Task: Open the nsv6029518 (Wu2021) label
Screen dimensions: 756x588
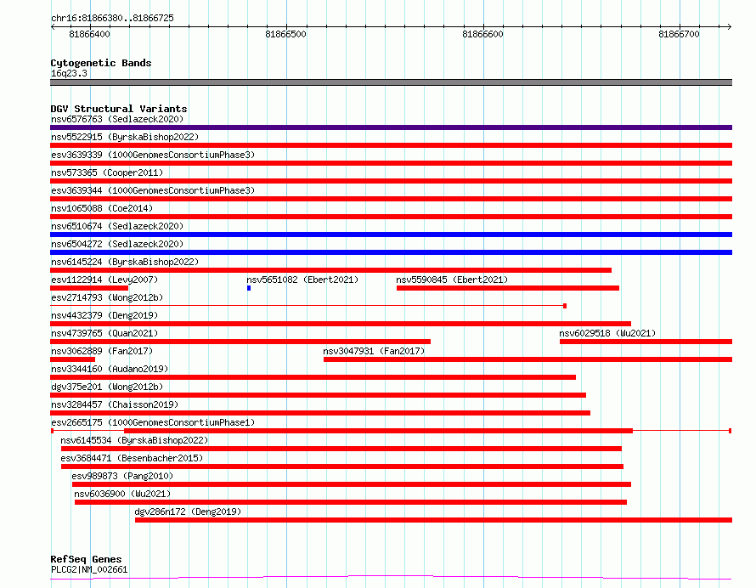Action: click(607, 333)
